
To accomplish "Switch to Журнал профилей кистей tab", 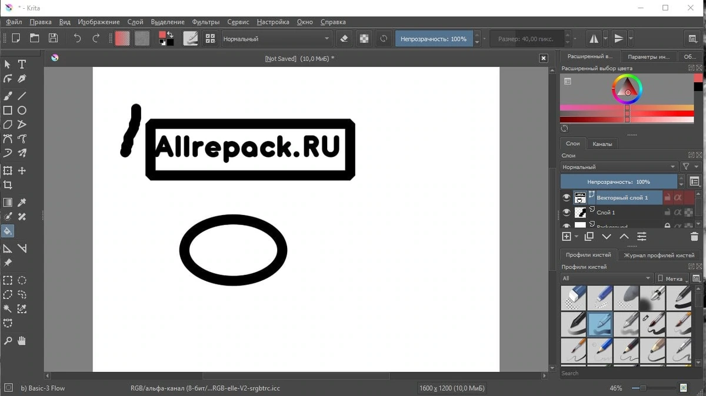I will (659, 255).
